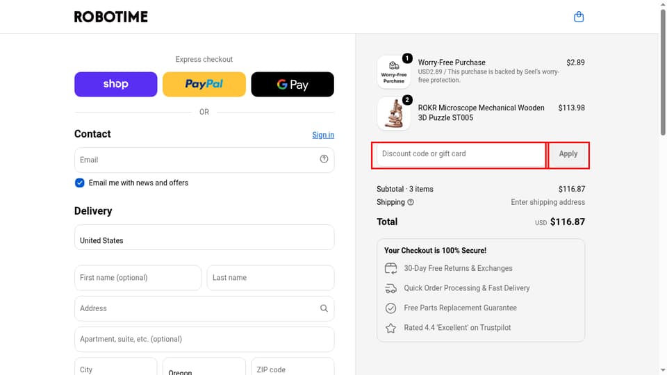Viewport: 667px width, 375px height.
Task: Click the ROKR Microscope Mechanical Wooden product name
Action: click(481, 112)
